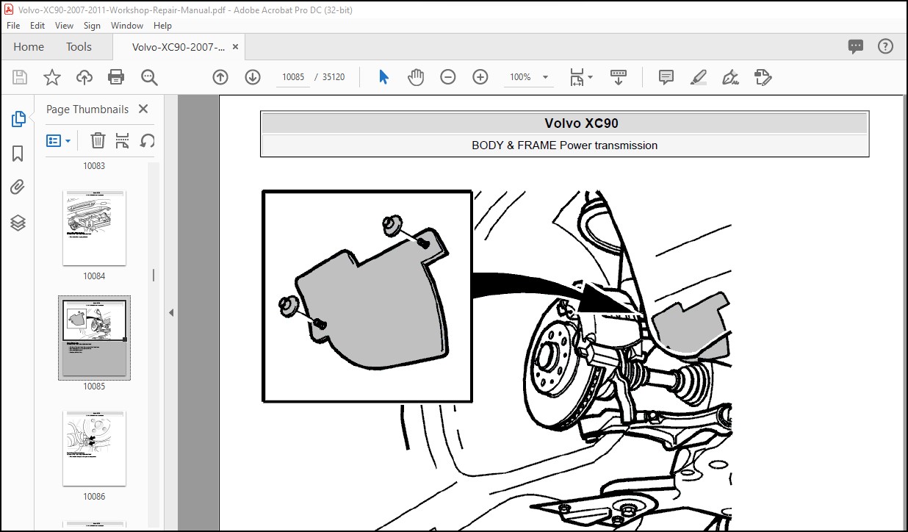The height and width of the screenshot is (532, 908).
Task: Select page 10084 thumbnail
Action: tap(94, 228)
